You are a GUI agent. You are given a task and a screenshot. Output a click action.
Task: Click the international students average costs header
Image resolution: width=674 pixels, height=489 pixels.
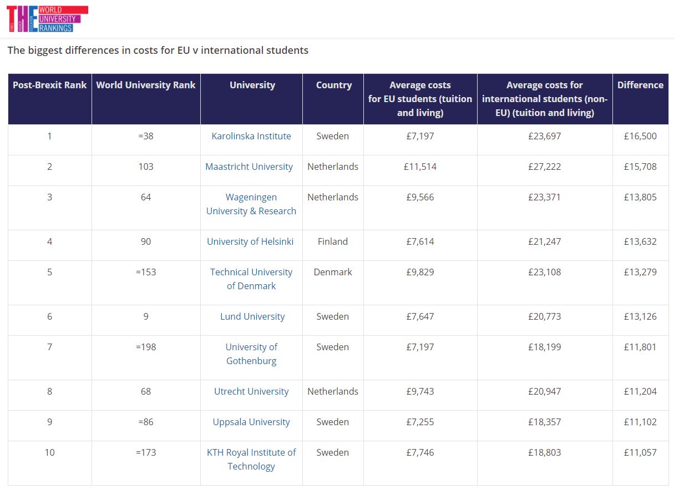[545, 99]
